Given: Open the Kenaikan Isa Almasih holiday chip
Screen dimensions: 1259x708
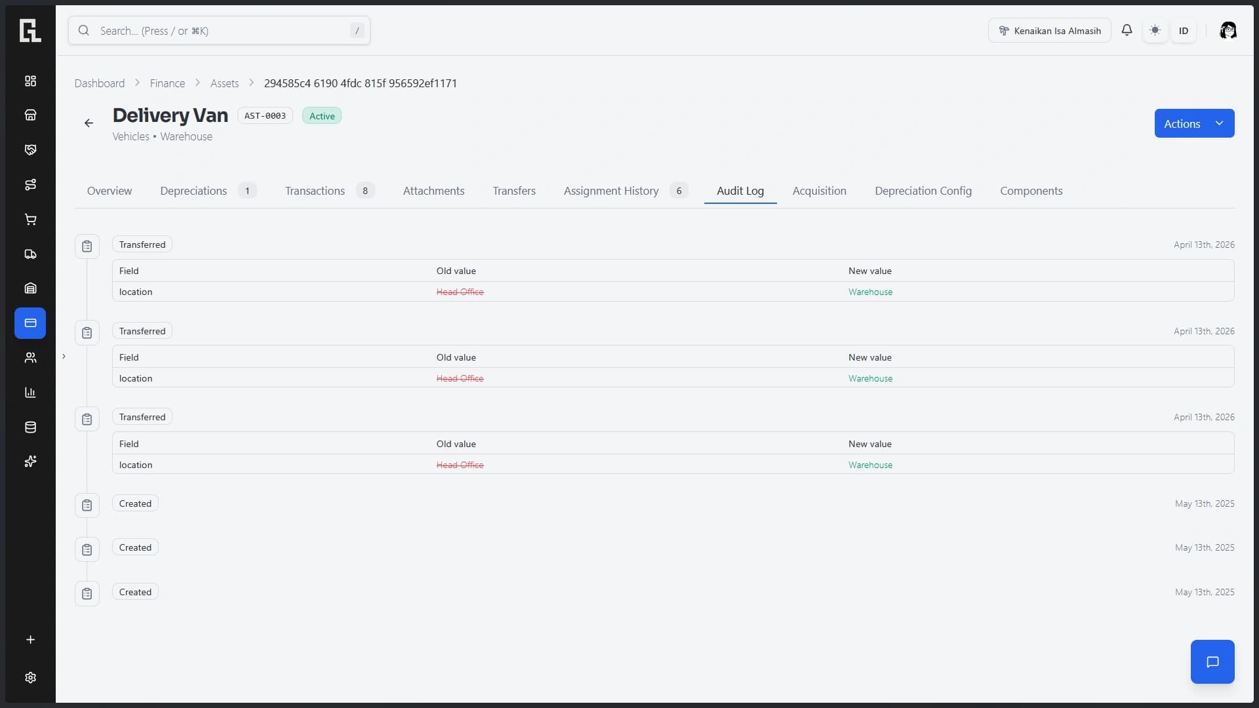Looking at the screenshot, I should (1049, 31).
